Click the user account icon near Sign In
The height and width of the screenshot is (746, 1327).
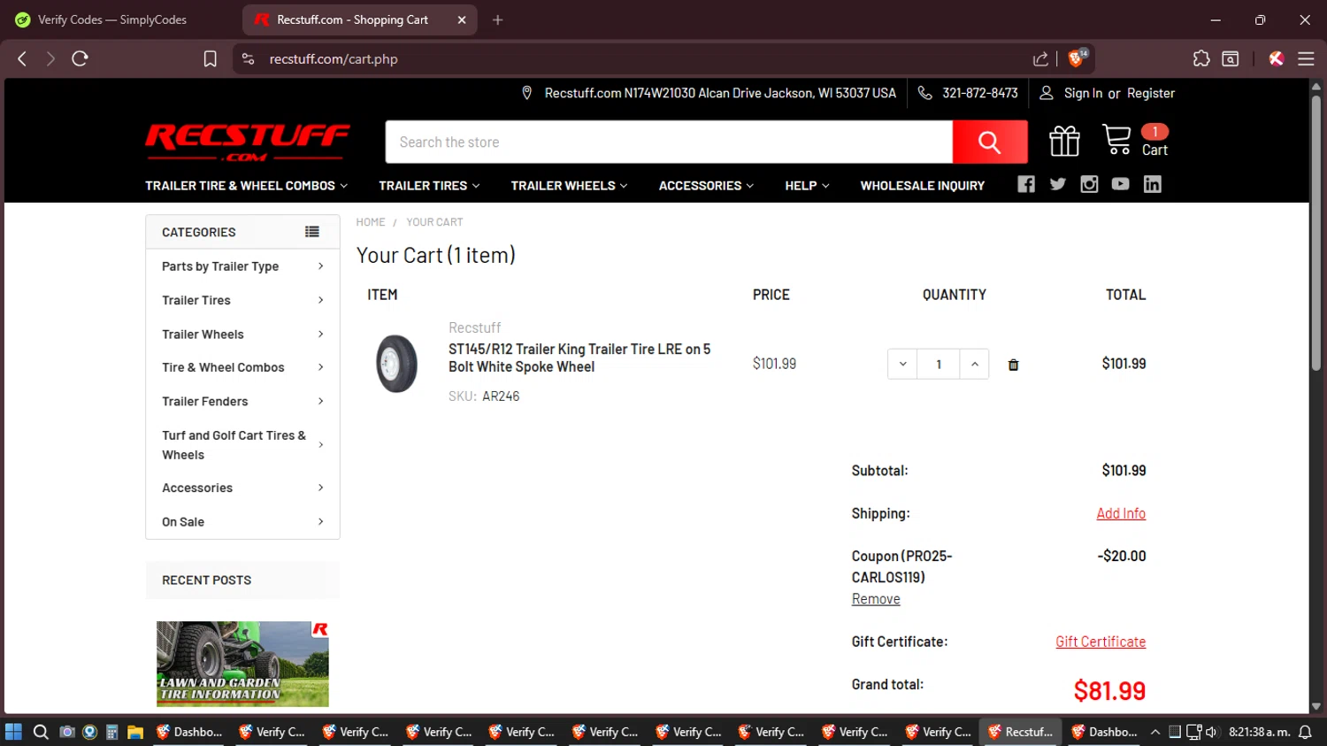[x=1046, y=93]
